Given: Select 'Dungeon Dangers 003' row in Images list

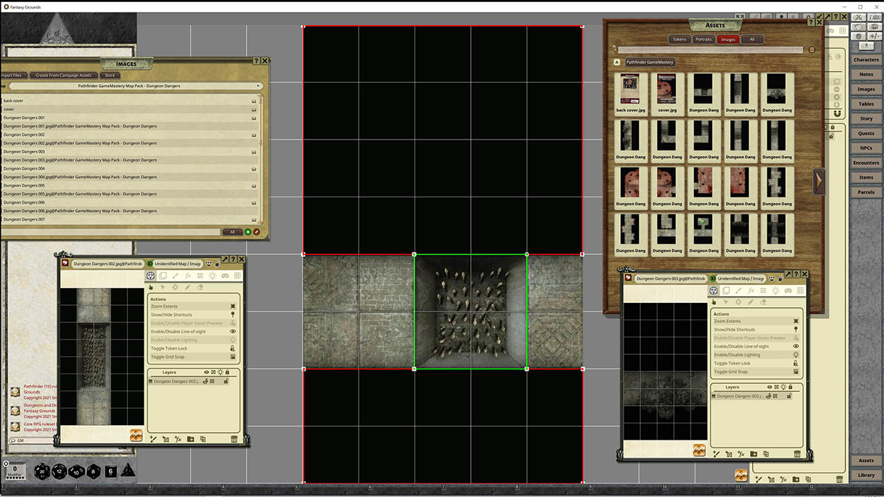Looking at the screenshot, I should [129, 152].
